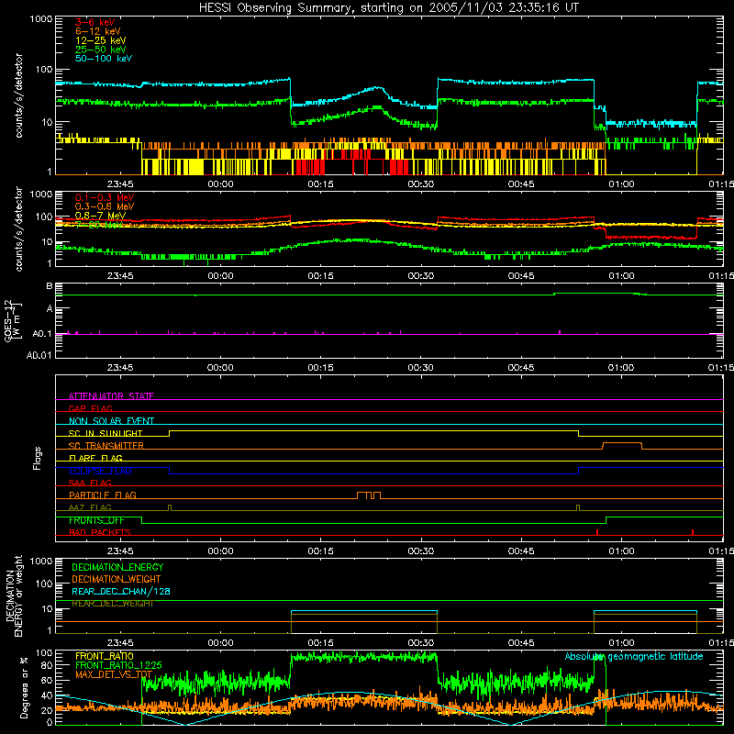Click the first BAD_PACKETS spike before 01:00

(597, 532)
